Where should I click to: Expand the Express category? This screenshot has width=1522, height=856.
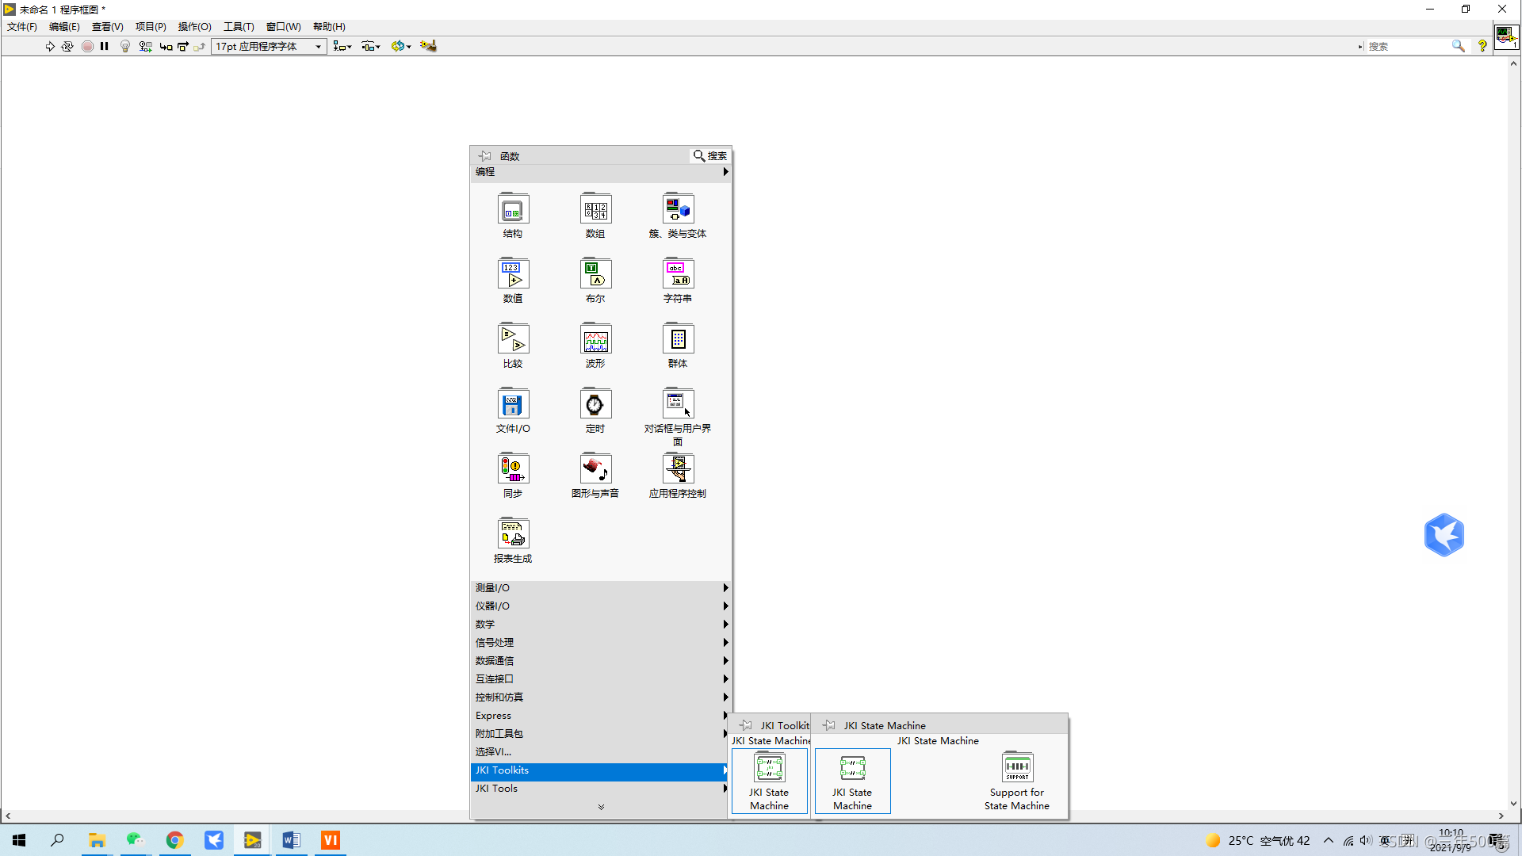(601, 716)
